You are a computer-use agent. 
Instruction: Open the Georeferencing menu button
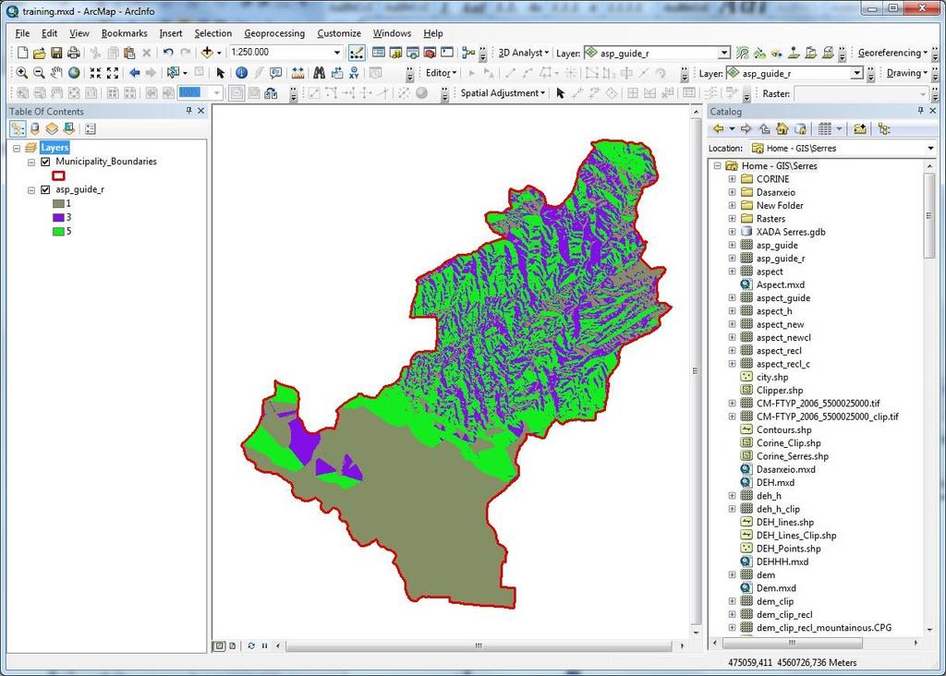pyautogui.click(x=892, y=53)
